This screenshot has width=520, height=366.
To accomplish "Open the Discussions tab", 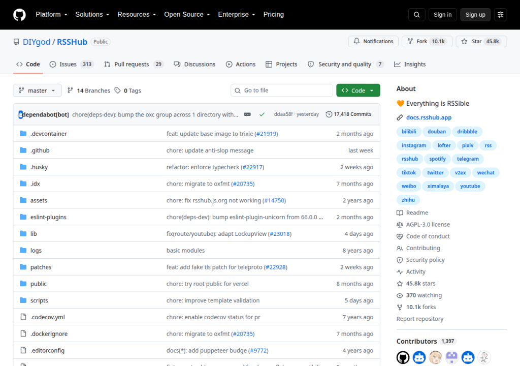I will coord(194,64).
